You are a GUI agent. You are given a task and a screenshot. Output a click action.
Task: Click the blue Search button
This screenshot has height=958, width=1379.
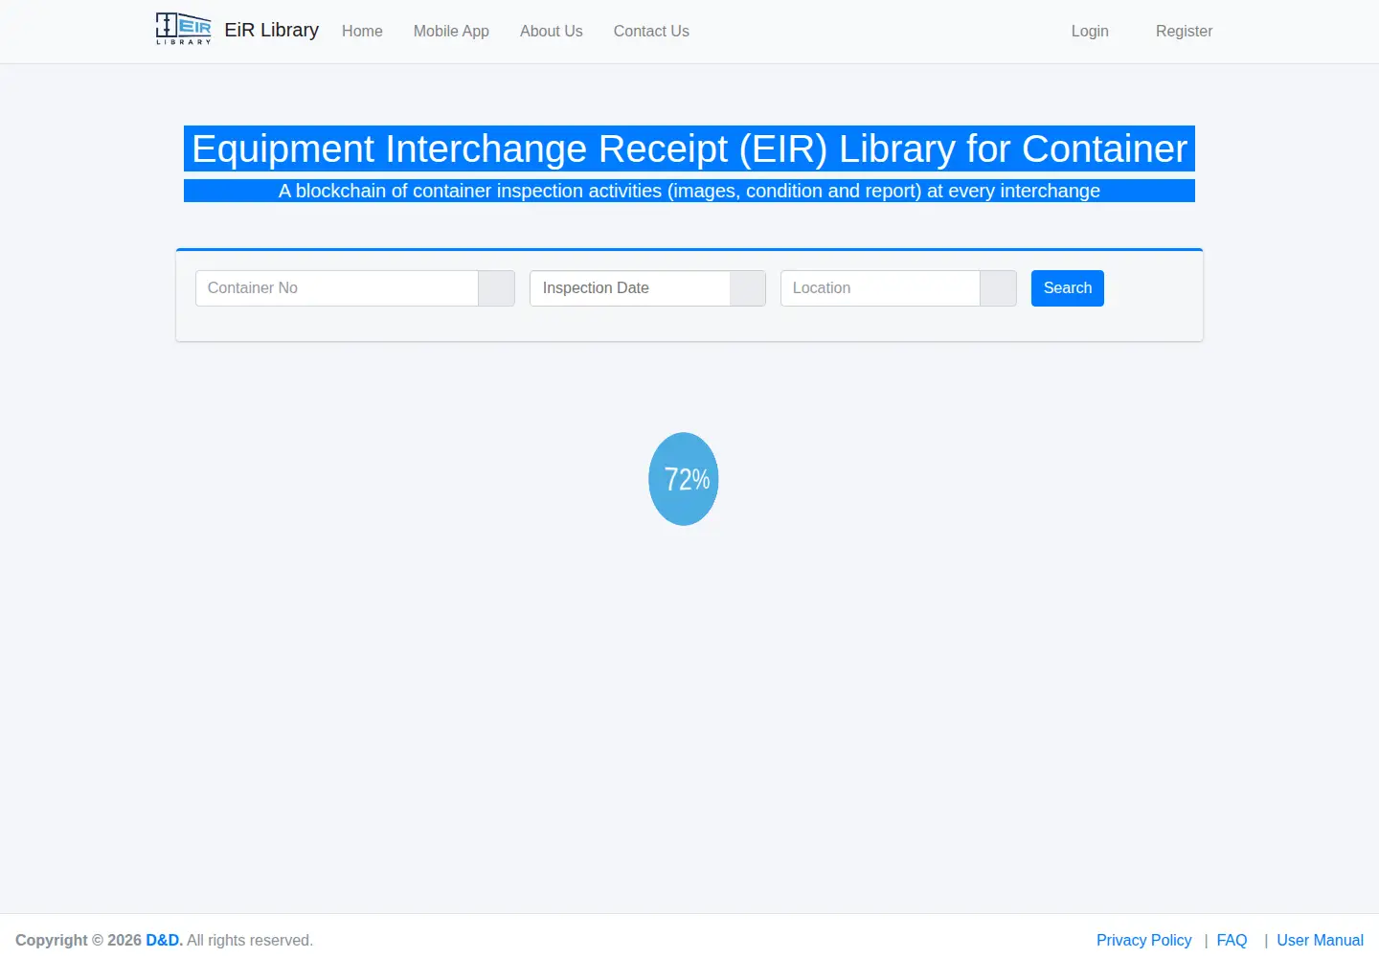pos(1068,288)
